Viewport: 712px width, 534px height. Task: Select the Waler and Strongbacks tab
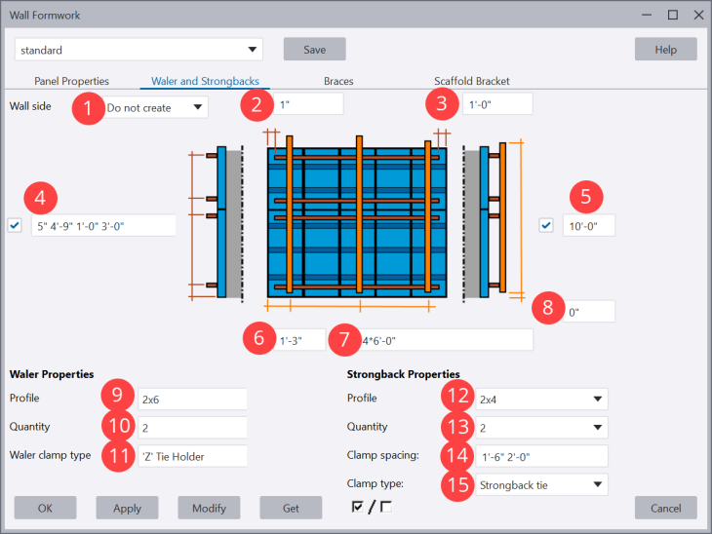click(x=205, y=81)
